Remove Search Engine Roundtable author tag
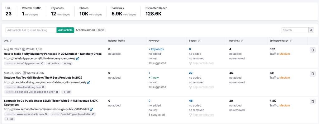 (93, 114)
